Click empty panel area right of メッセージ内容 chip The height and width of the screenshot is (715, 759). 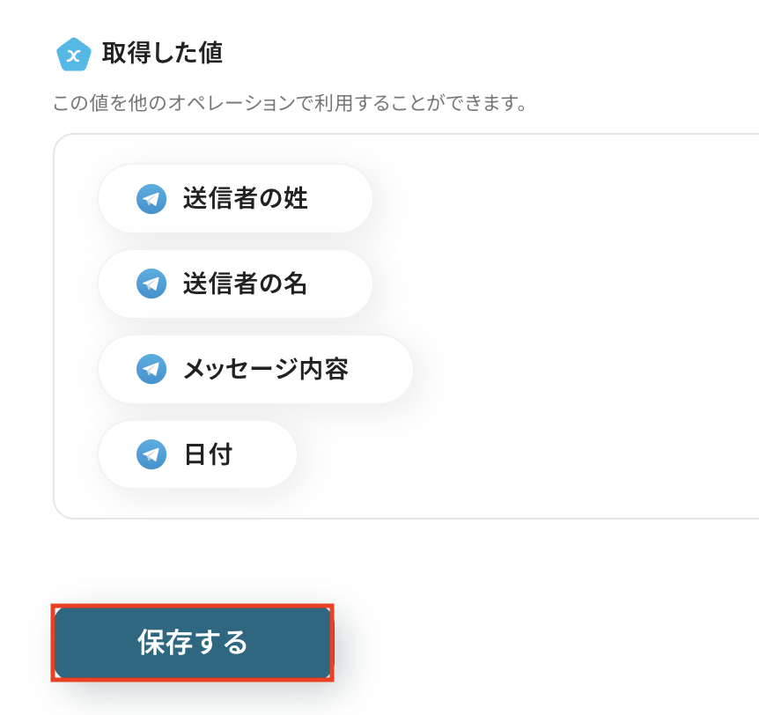[572, 369]
